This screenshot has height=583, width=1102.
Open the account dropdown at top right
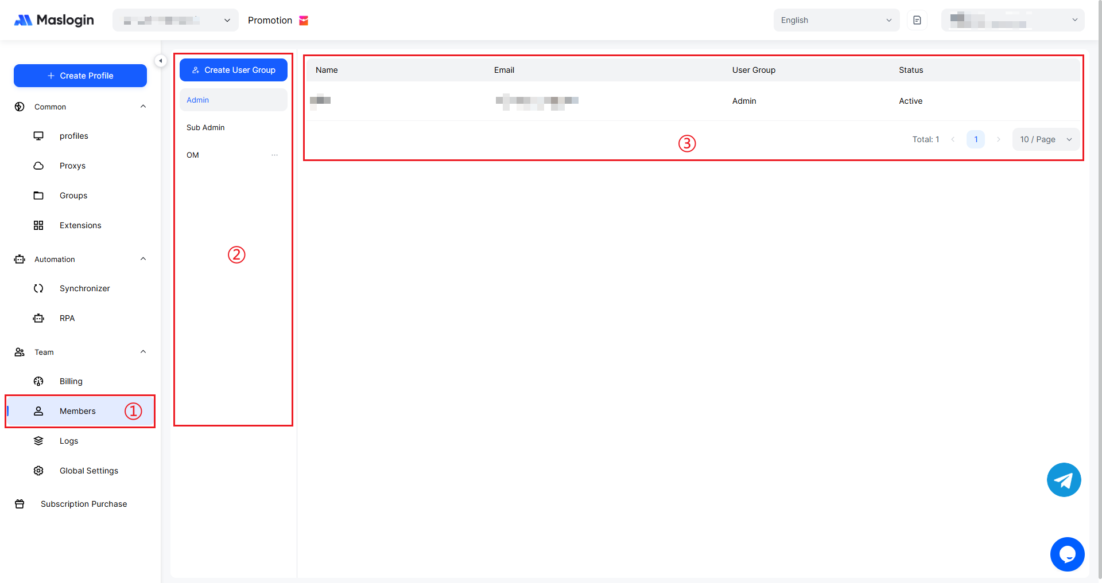click(1012, 20)
